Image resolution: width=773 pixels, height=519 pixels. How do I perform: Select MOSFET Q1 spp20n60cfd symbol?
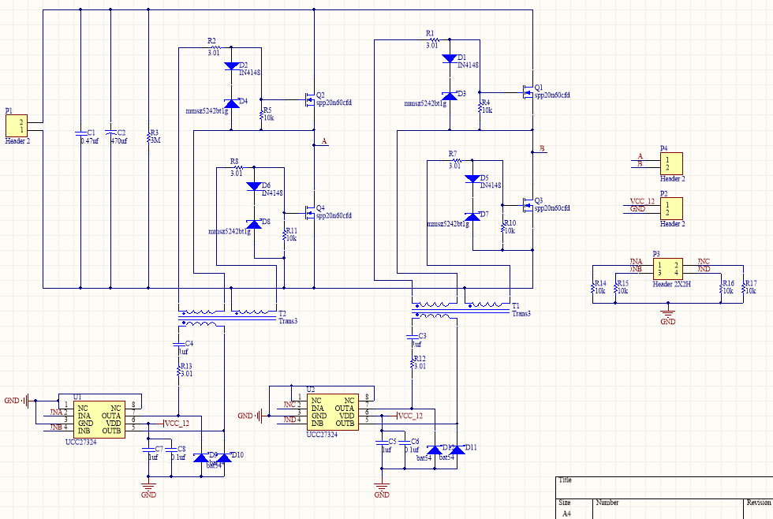point(528,92)
